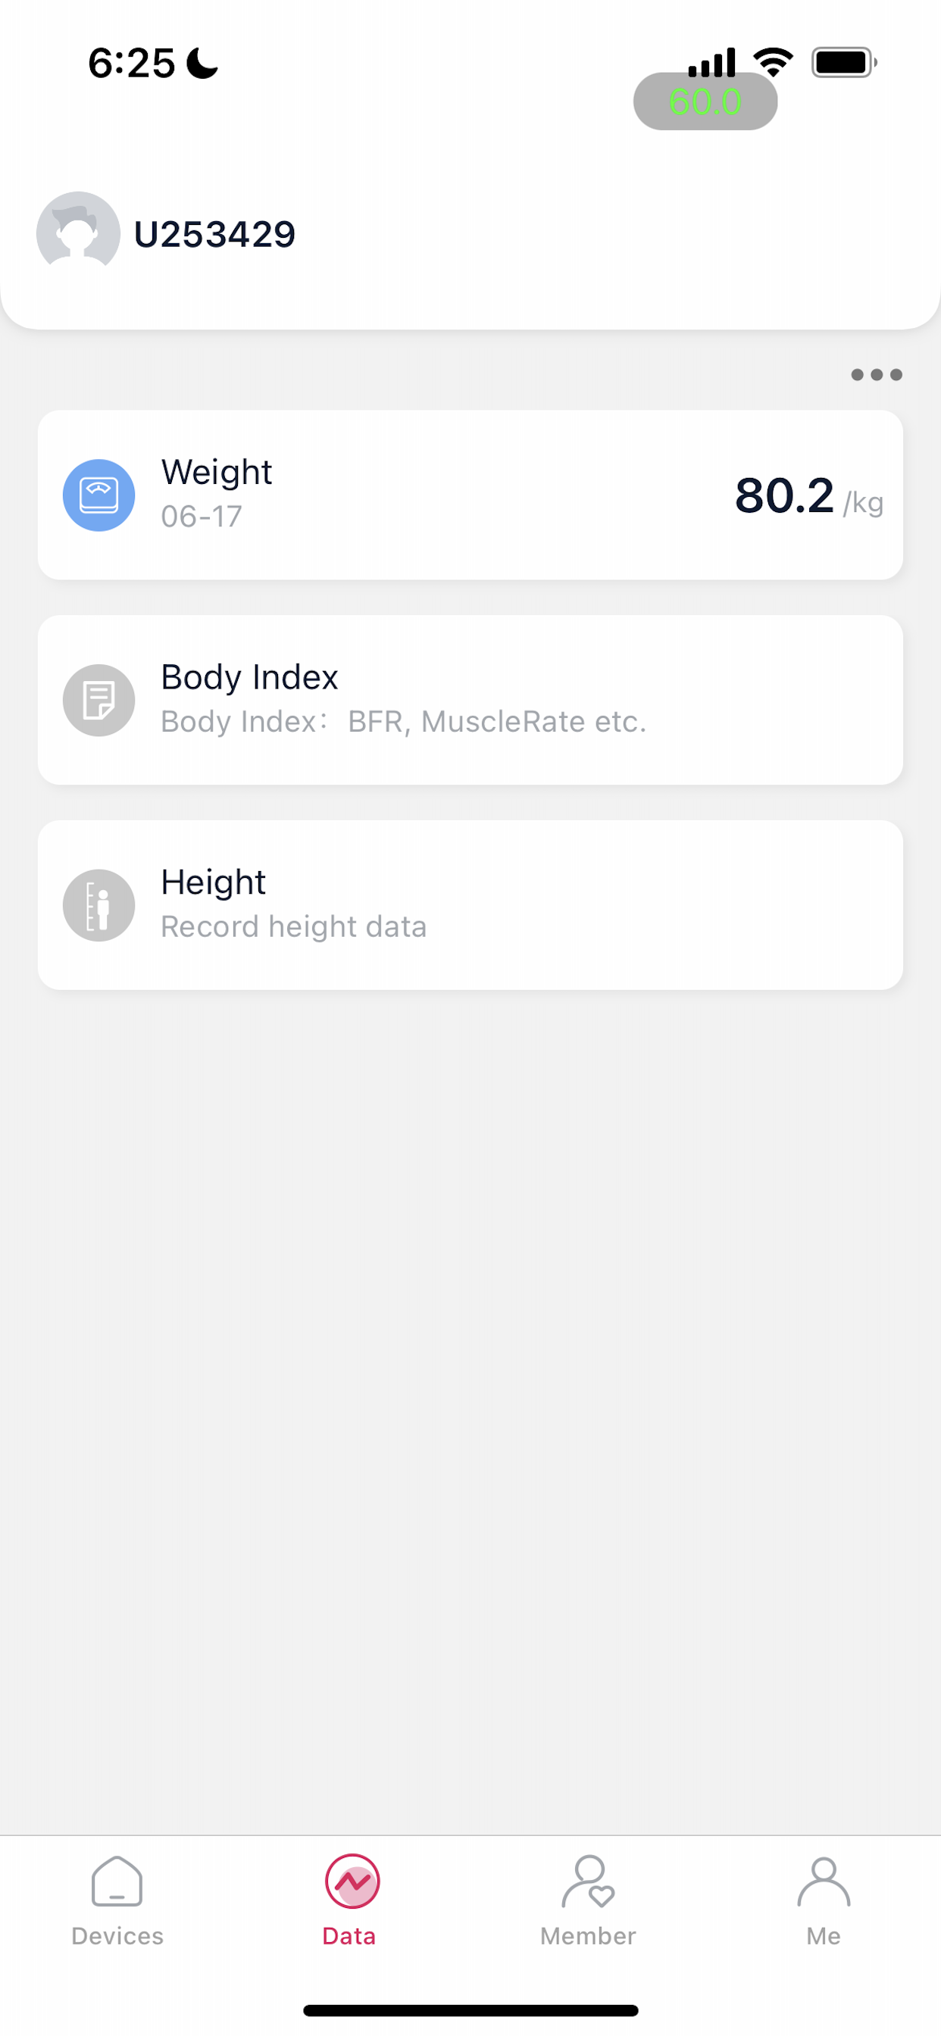This screenshot has width=941, height=2036.
Task: Tap the Devices tab icon
Action: point(117,1882)
